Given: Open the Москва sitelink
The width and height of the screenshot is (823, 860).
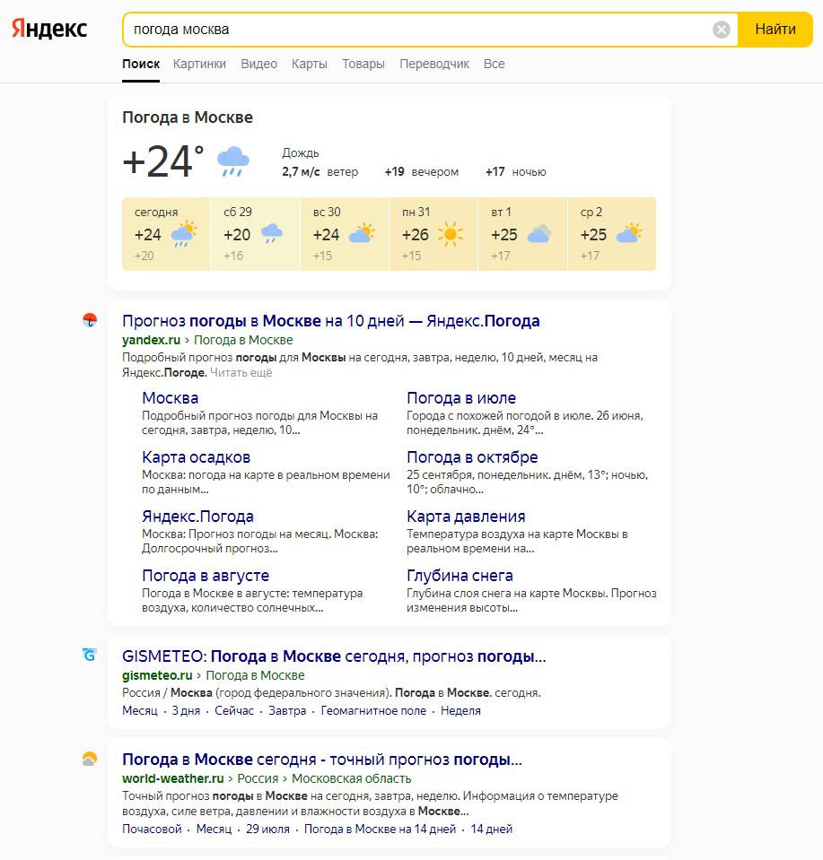Looking at the screenshot, I should click(171, 398).
